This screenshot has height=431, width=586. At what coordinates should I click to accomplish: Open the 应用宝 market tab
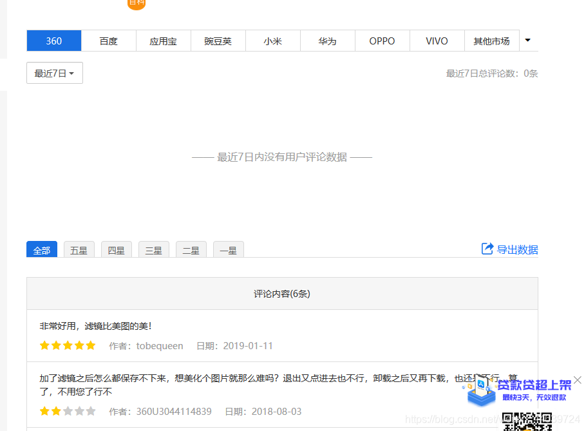164,41
